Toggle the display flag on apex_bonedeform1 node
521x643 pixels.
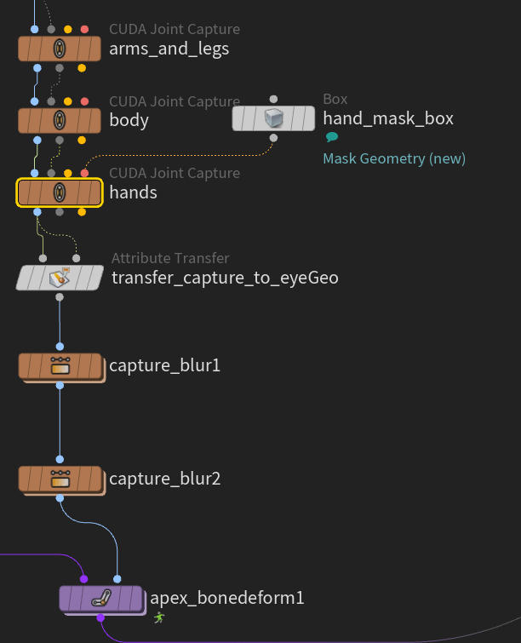pos(136,599)
